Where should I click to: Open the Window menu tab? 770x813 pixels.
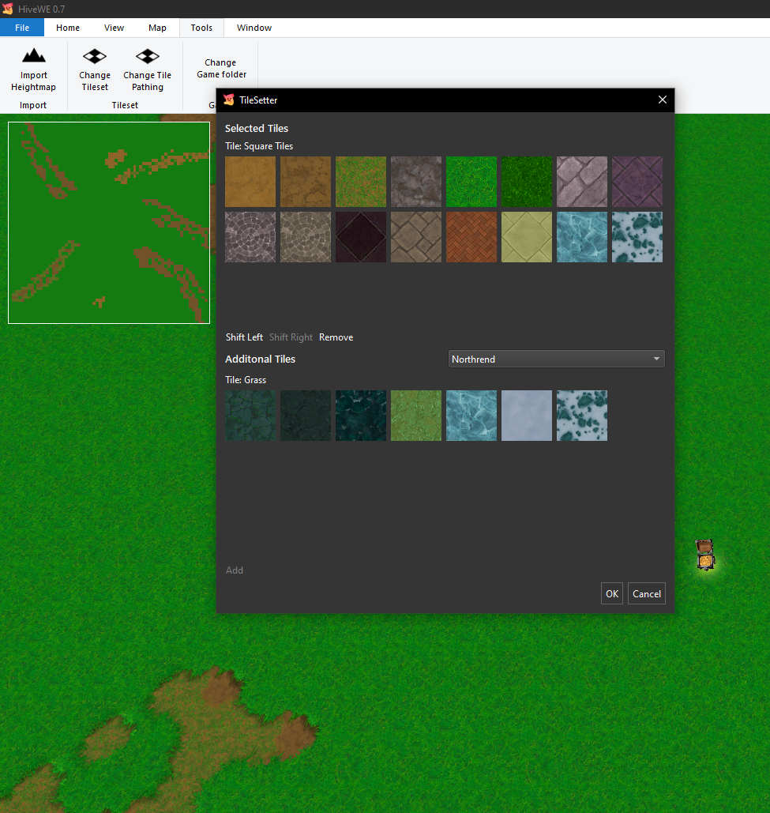coord(254,28)
